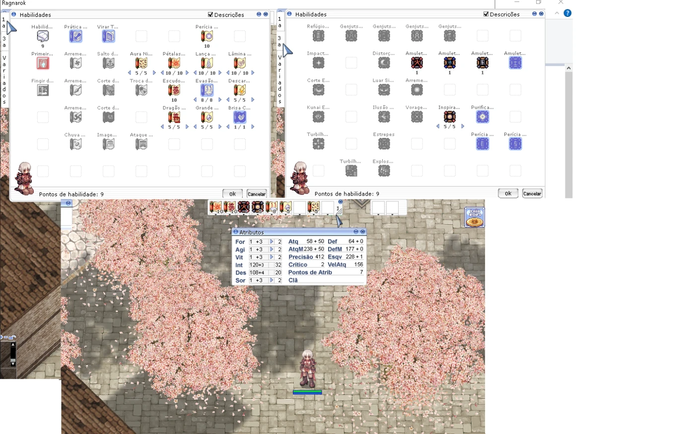Increase Aura Ni... skill level
The height and width of the screenshot is (434, 695).
(154, 73)
